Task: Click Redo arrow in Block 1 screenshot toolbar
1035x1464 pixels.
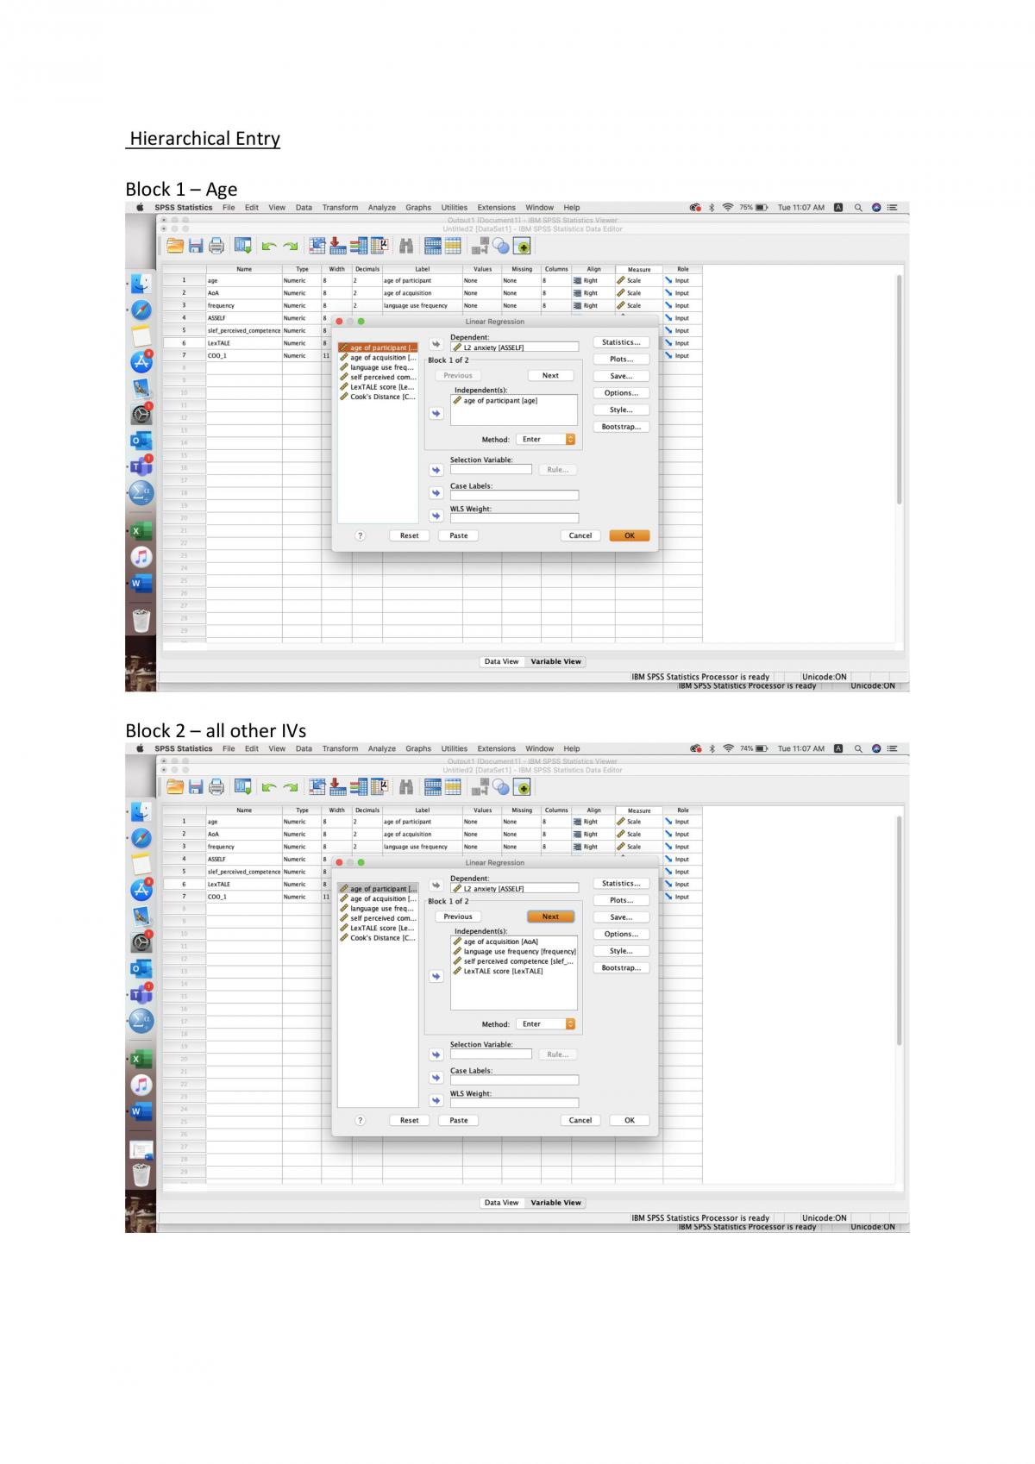Action: coord(290,247)
